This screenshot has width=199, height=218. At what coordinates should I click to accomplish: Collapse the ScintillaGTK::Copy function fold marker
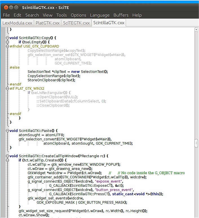[8, 38]
